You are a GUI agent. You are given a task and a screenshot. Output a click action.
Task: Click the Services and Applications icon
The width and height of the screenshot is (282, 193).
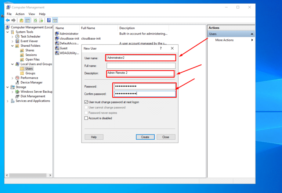tap(12, 101)
